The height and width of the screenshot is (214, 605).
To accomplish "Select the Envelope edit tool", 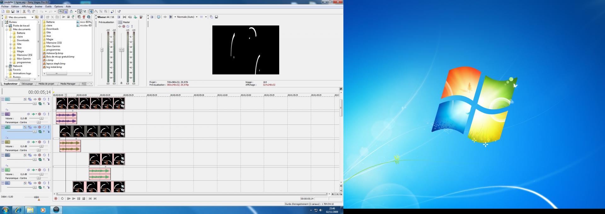I will pyautogui.click(x=96, y=11).
